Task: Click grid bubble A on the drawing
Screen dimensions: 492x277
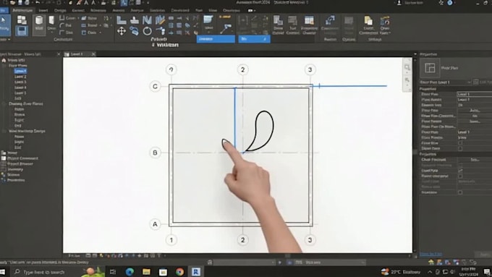Action: (155, 224)
